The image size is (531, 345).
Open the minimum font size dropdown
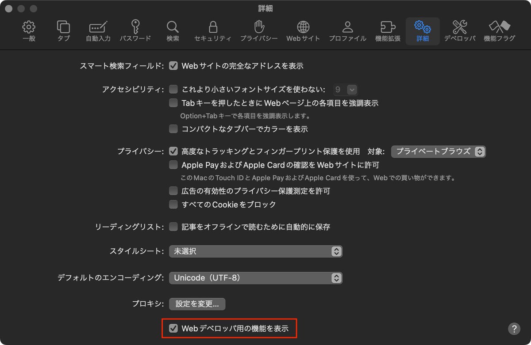345,89
